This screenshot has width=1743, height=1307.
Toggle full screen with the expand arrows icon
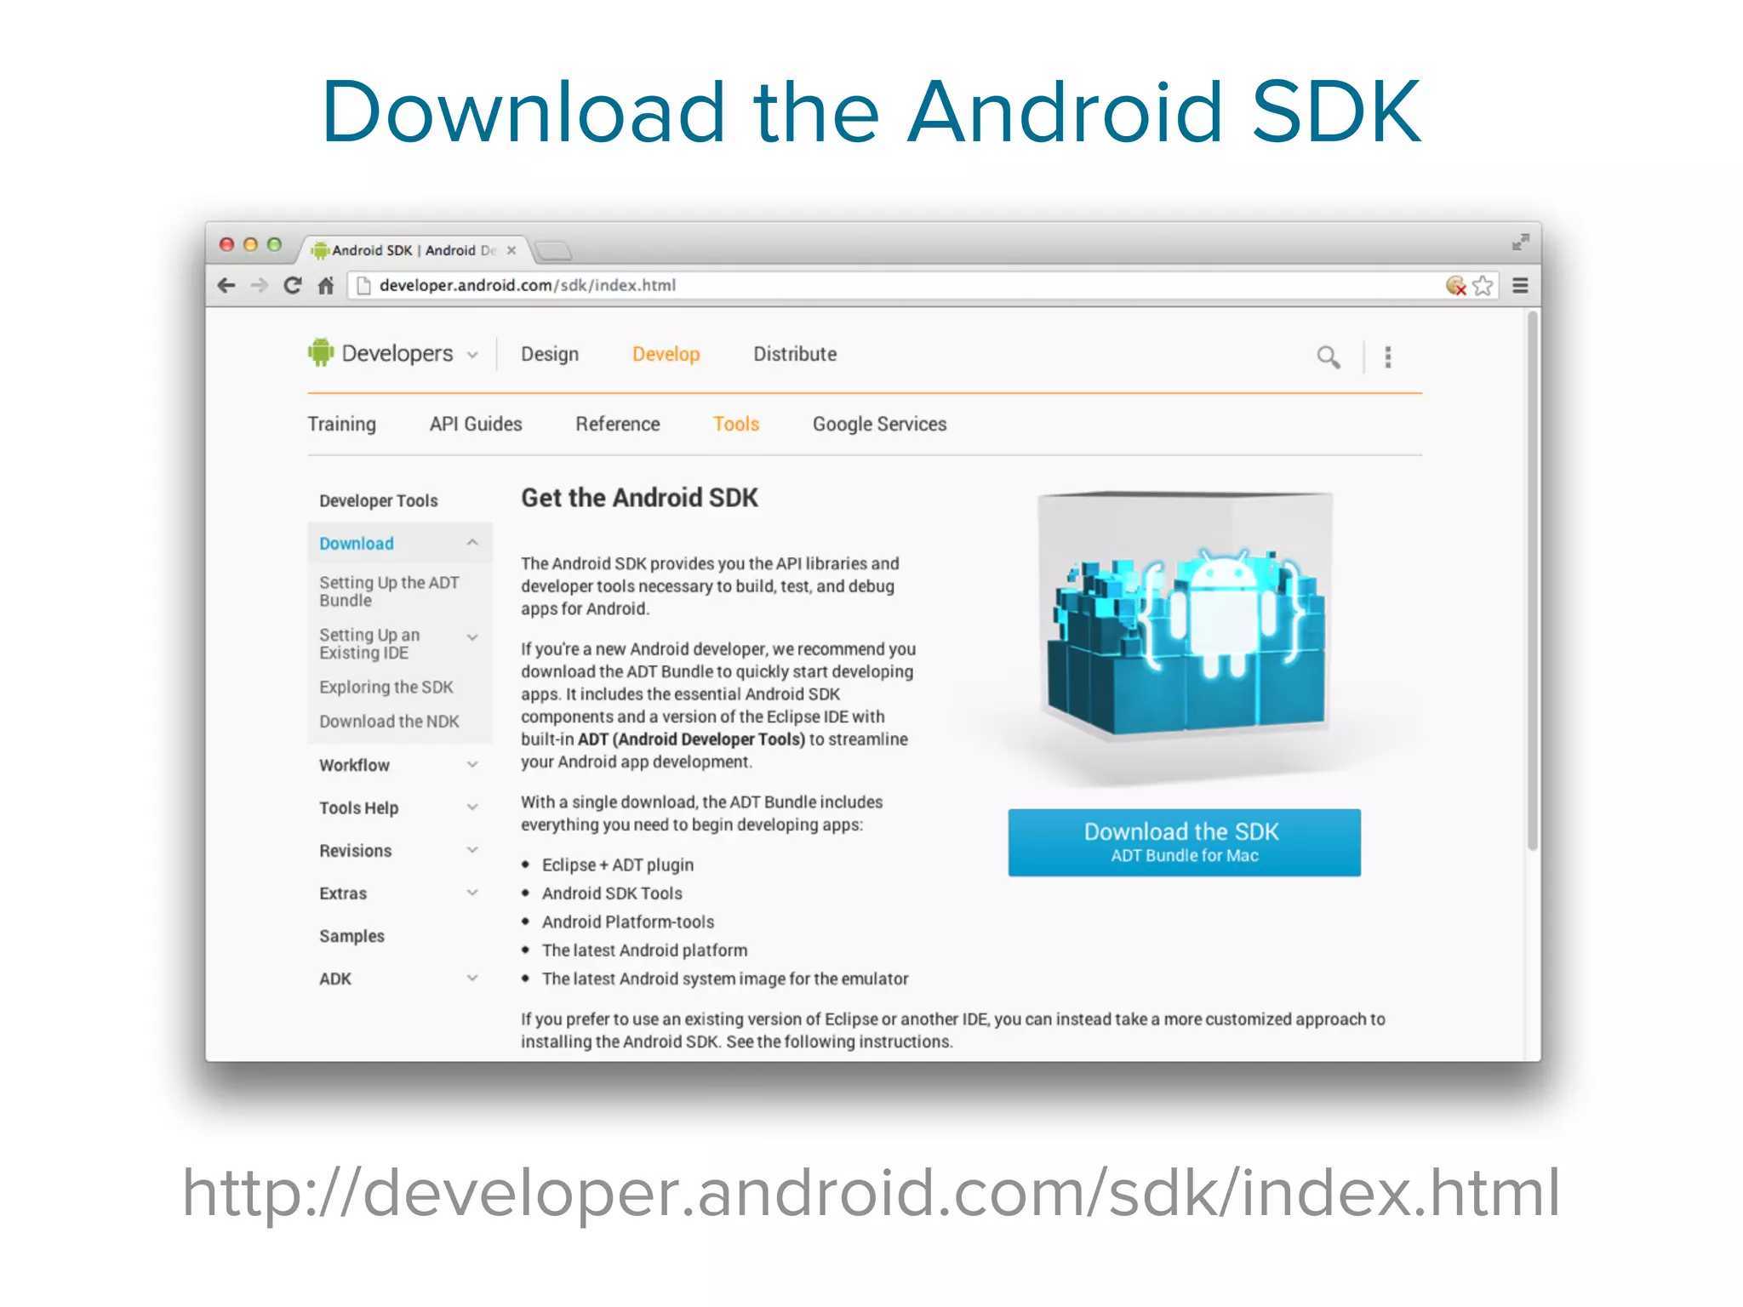point(1520,243)
